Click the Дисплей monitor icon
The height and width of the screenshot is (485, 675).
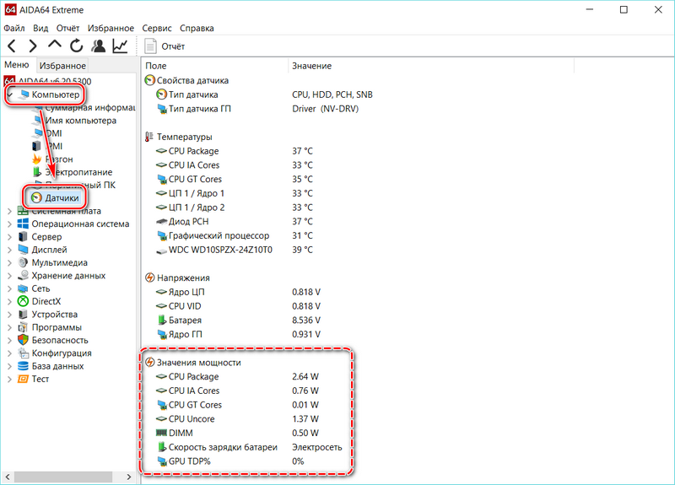(23, 250)
